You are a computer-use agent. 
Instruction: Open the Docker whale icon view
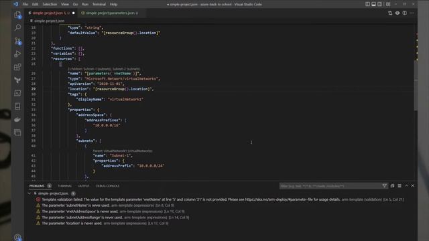coord(17,119)
